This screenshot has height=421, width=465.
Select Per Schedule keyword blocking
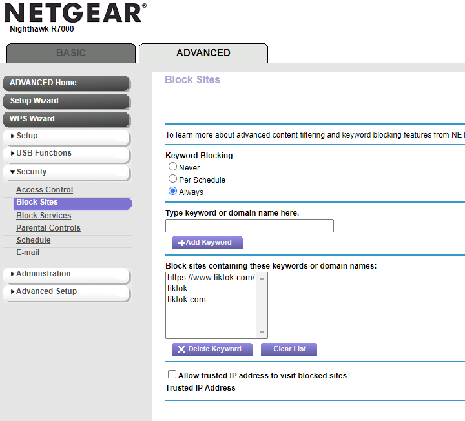[172, 179]
